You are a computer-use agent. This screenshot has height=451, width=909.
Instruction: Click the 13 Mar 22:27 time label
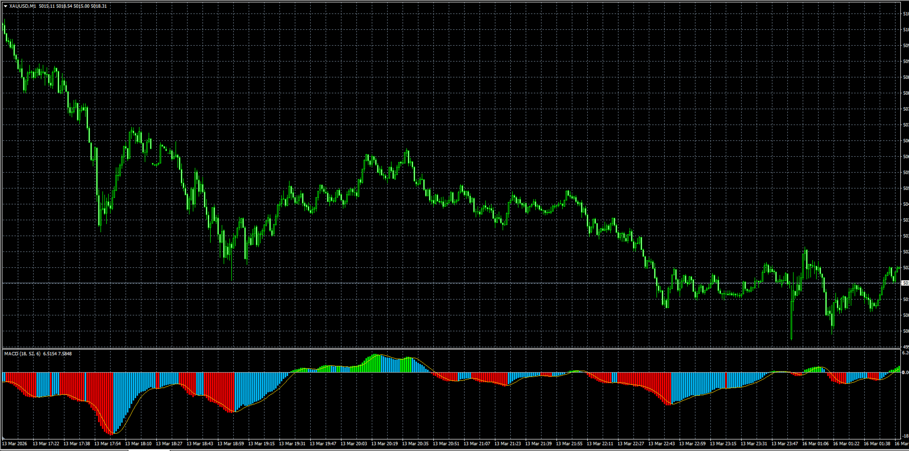[x=631, y=444]
